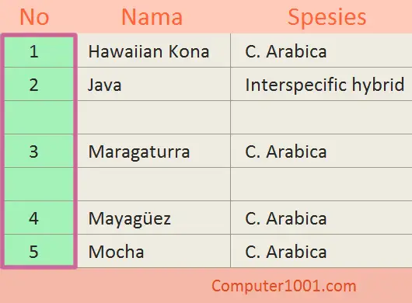Click the Mayagüez cell
The width and height of the screenshot is (412, 303).
[x=154, y=218]
